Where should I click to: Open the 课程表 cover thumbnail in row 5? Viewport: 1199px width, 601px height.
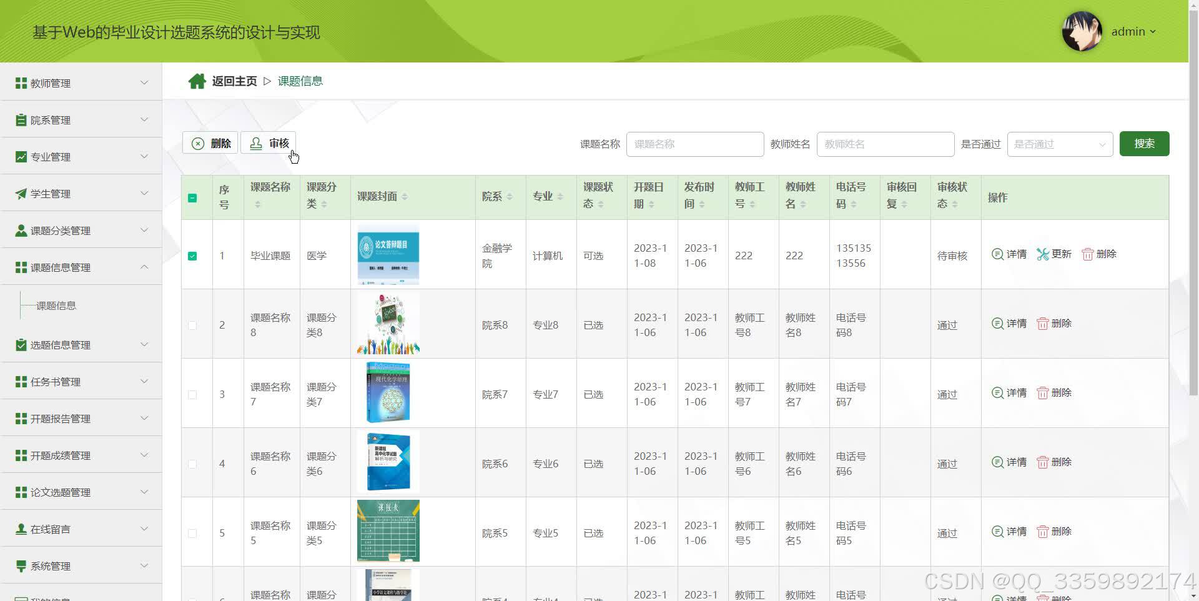(388, 531)
